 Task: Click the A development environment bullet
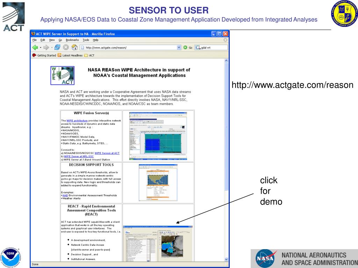[88, 240]
